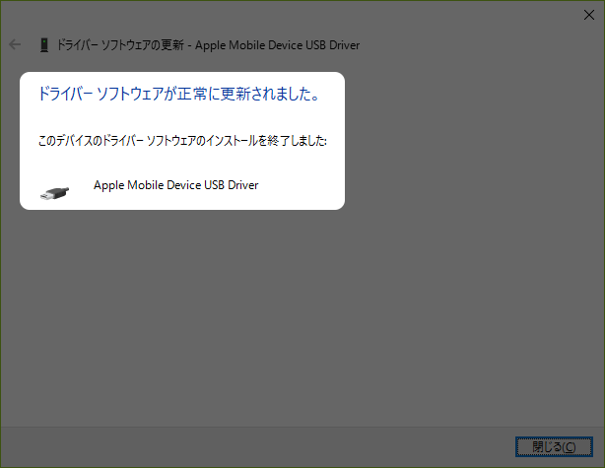This screenshot has width=605, height=468.
Task: Click the heading 'ドライバー ソフトウェアが正常に更新されました。'
Action: 179,94
